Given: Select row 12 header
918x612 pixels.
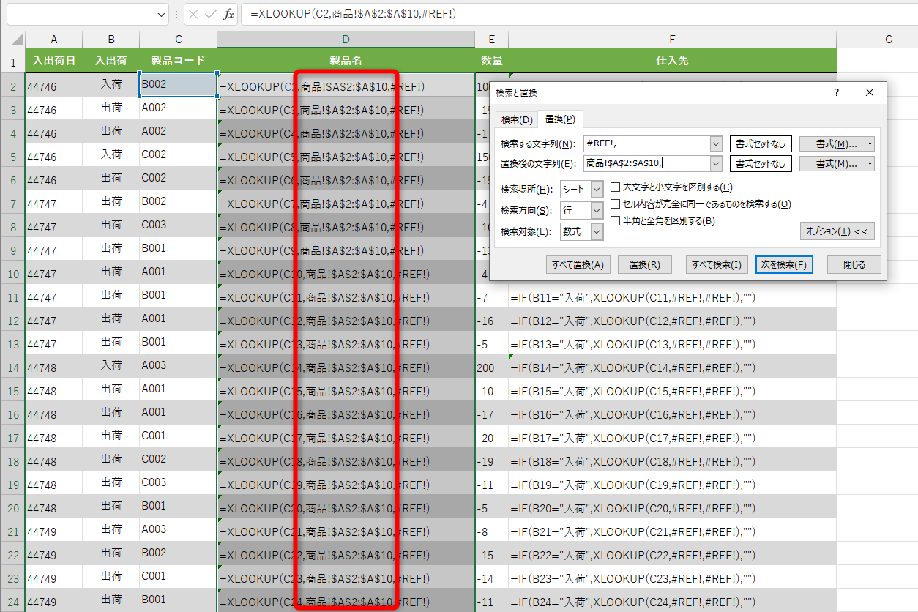Looking at the screenshot, I should (x=12, y=321).
